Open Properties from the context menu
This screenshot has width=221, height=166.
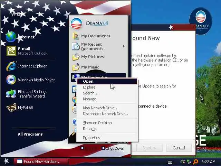[107, 138]
